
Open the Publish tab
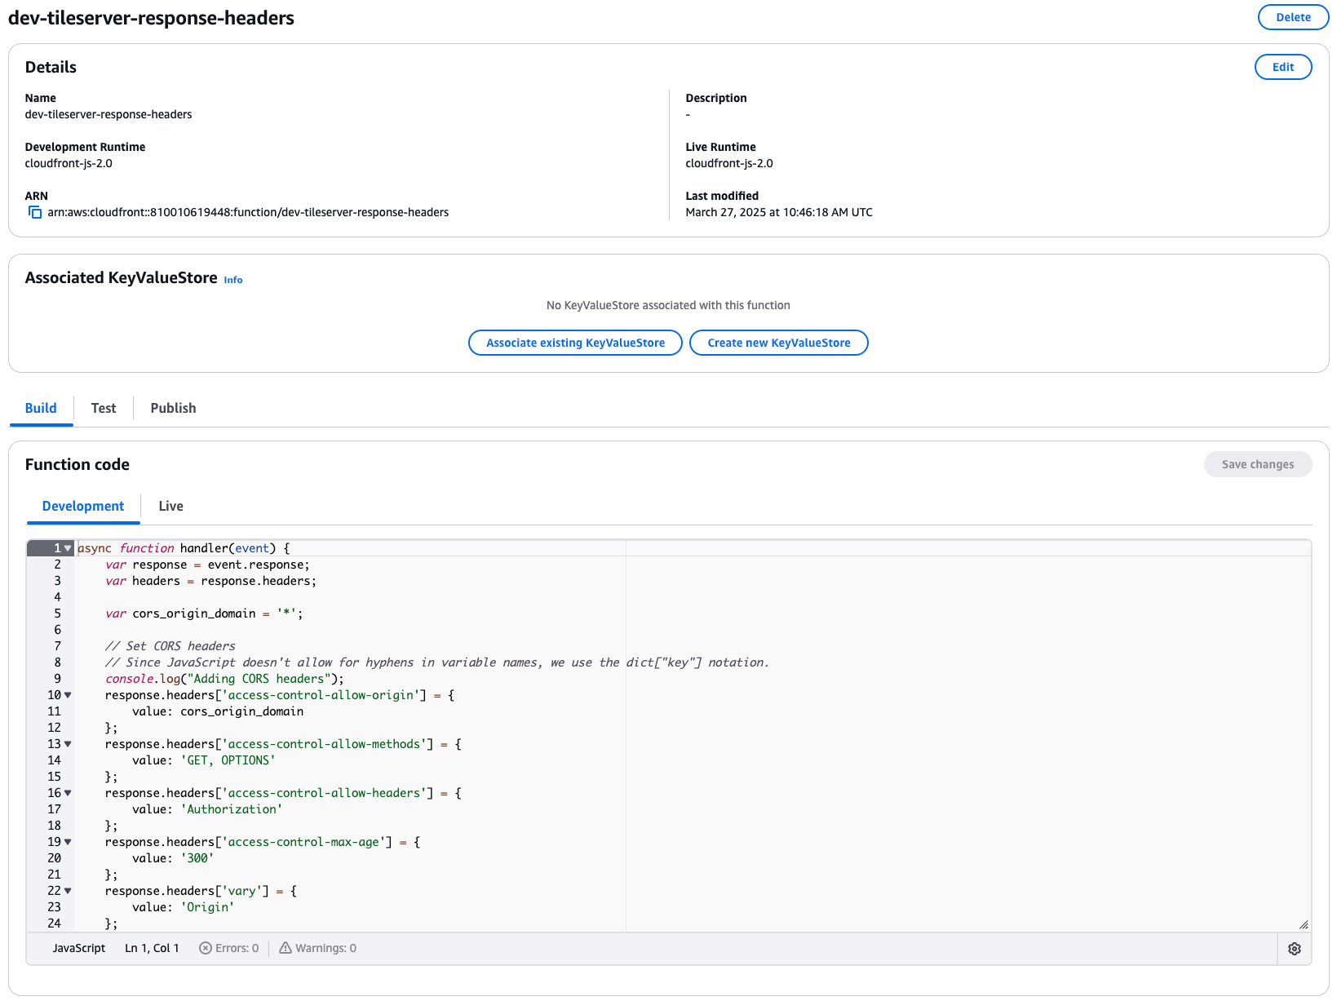click(173, 408)
